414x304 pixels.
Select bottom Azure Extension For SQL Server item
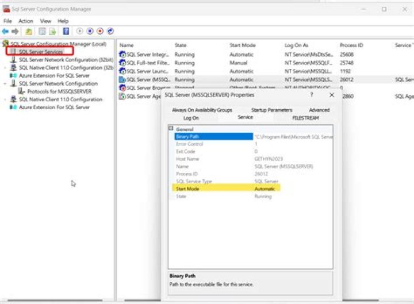click(x=54, y=107)
